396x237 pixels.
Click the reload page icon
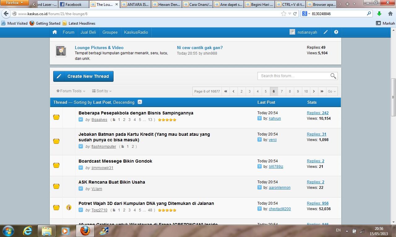pyautogui.click(x=295, y=14)
